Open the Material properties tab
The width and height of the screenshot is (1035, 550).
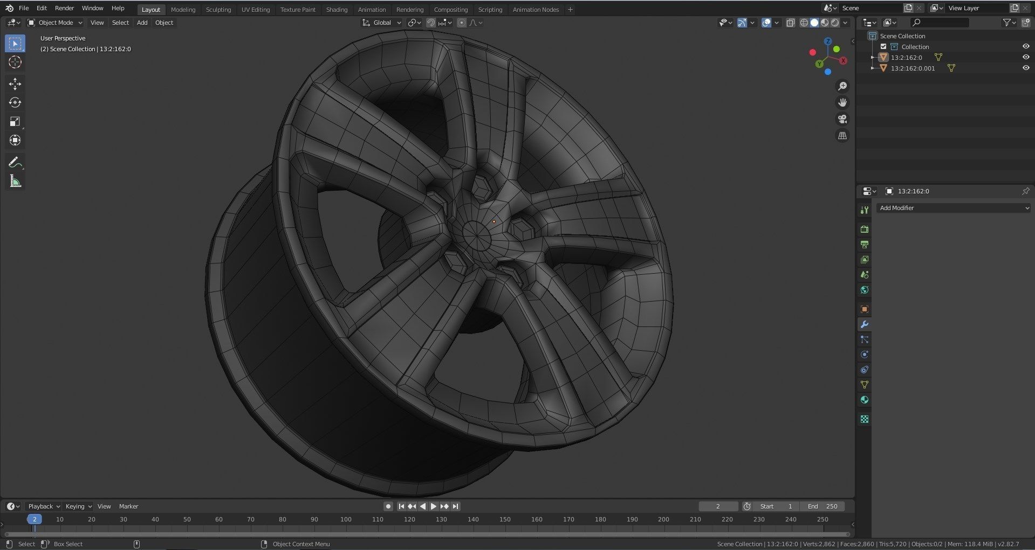865,400
